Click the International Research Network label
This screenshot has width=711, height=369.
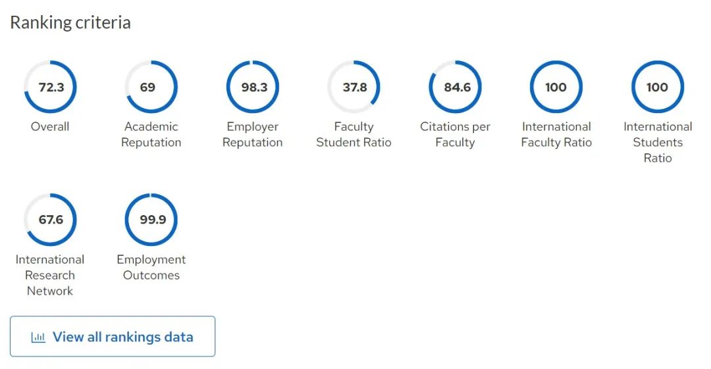click(x=50, y=275)
